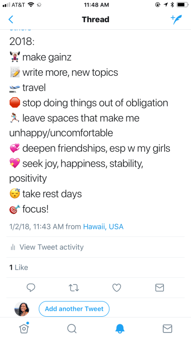
Task: Click the Add another Tweet button
Action: coord(74,309)
